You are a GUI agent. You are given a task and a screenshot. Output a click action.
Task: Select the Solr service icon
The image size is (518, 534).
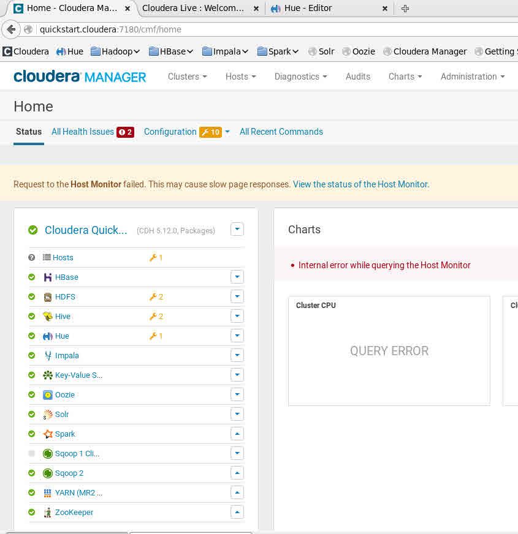[47, 414]
